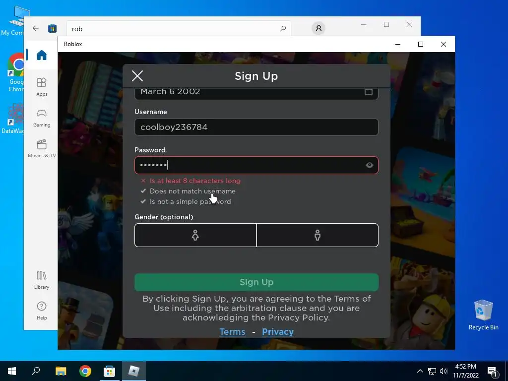Open Gaming section in Microsoft Store
508x381 pixels.
(x=42, y=118)
